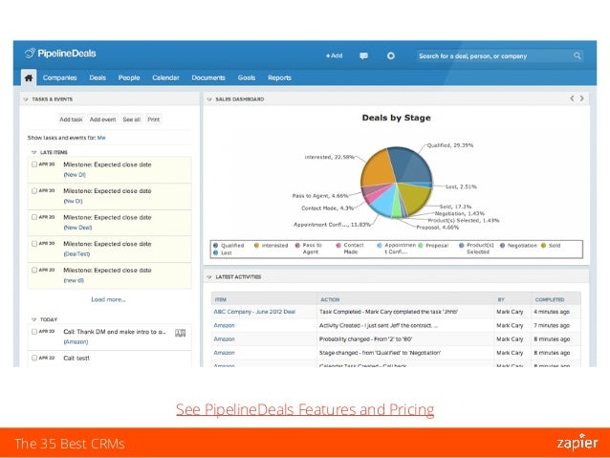The height and width of the screenshot is (458, 610).
Task: Click the Print button
Action: click(154, 120)
